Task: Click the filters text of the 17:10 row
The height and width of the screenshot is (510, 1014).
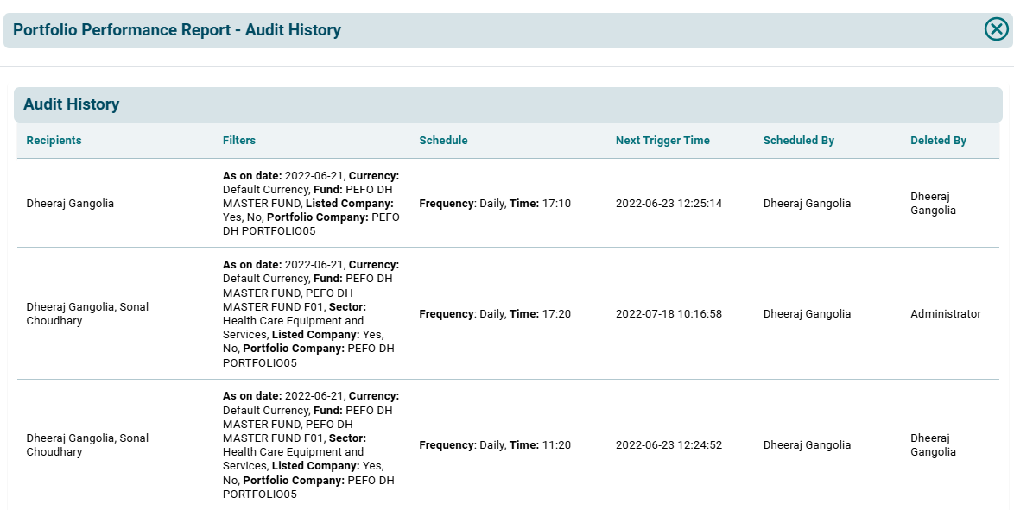Action: (311, 204)
